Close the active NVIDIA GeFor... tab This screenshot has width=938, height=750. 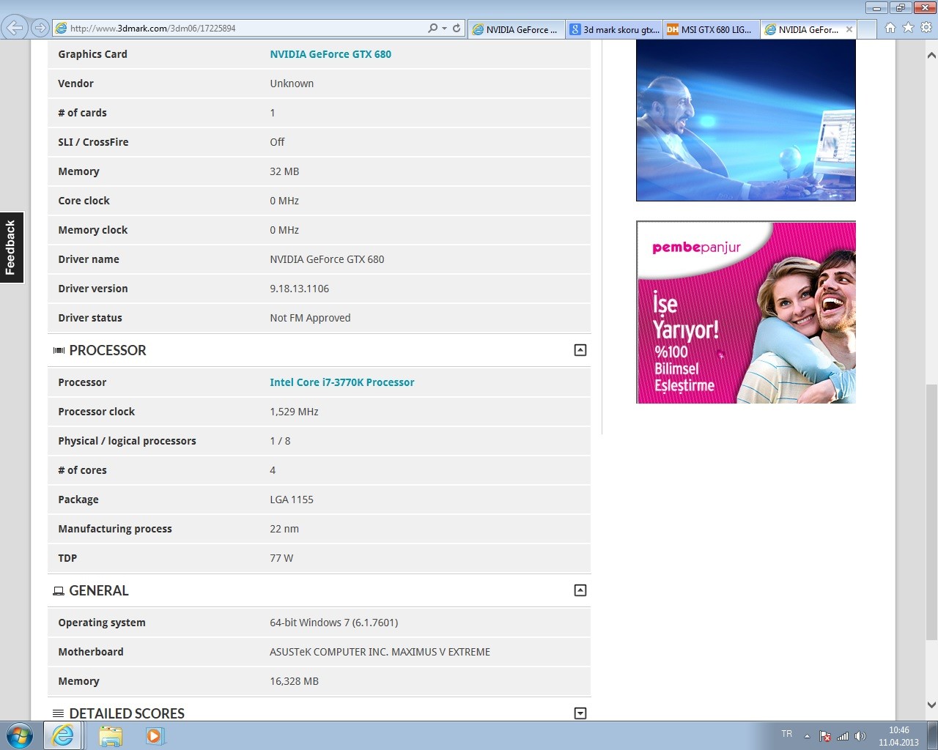pyautogui.click(x=849, y=29)
